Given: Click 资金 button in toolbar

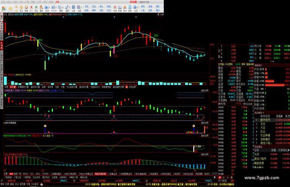Looking at the screenshot, I should tap(94, 7).
